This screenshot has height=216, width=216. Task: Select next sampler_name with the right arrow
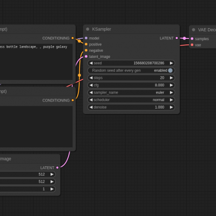pyautogui.click(x=171, y=92)
